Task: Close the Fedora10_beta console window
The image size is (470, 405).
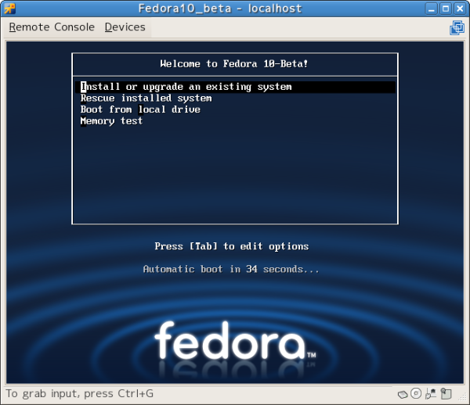Action: pyautogui.click(x=460, y=9)
